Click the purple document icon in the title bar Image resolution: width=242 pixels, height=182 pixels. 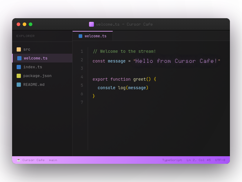point(91,24)
